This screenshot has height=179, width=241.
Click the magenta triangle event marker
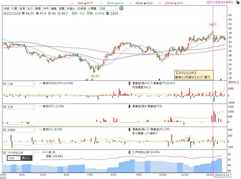(x=87, y=79)
